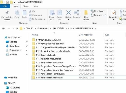Open the Move to menu

52,15
